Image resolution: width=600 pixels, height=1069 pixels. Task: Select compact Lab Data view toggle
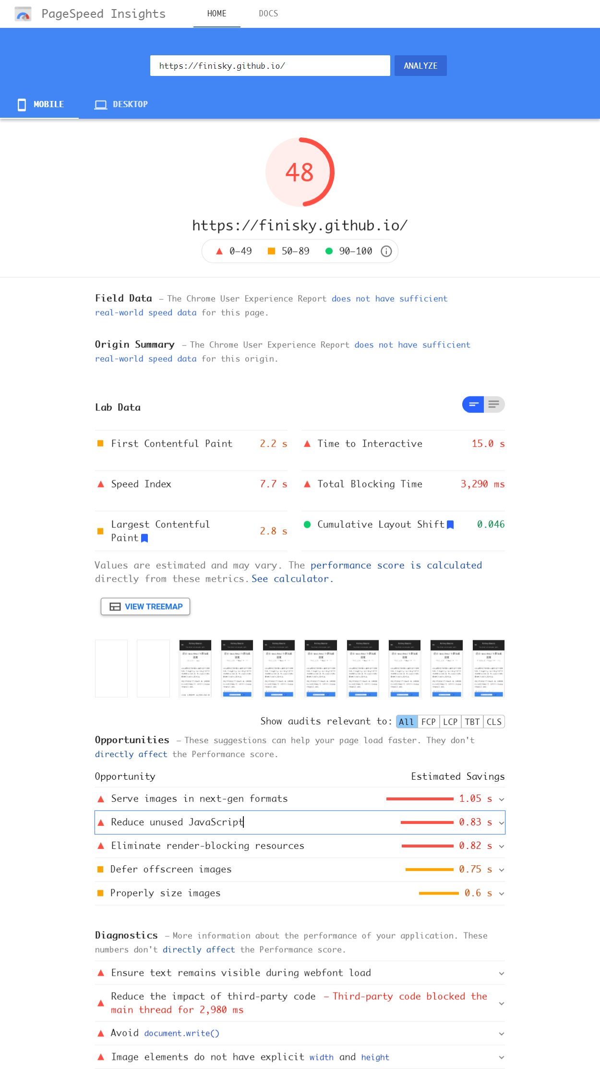(473, 405)
